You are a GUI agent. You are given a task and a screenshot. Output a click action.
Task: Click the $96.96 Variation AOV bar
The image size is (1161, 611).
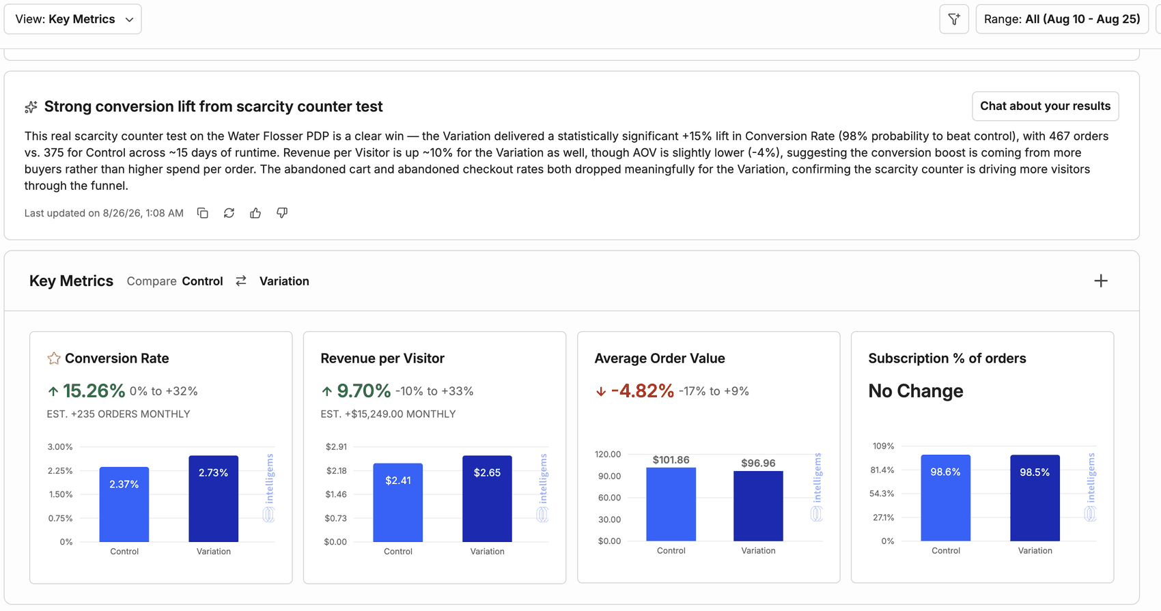758,506
